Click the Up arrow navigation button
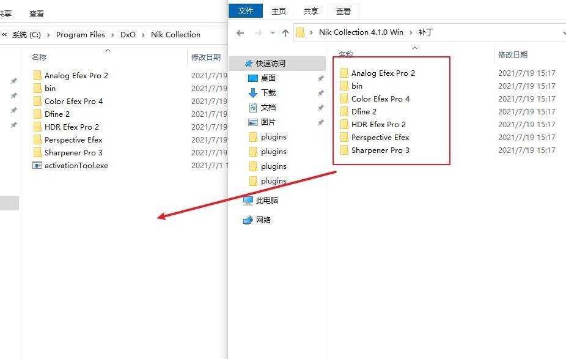 pos(285,33)
